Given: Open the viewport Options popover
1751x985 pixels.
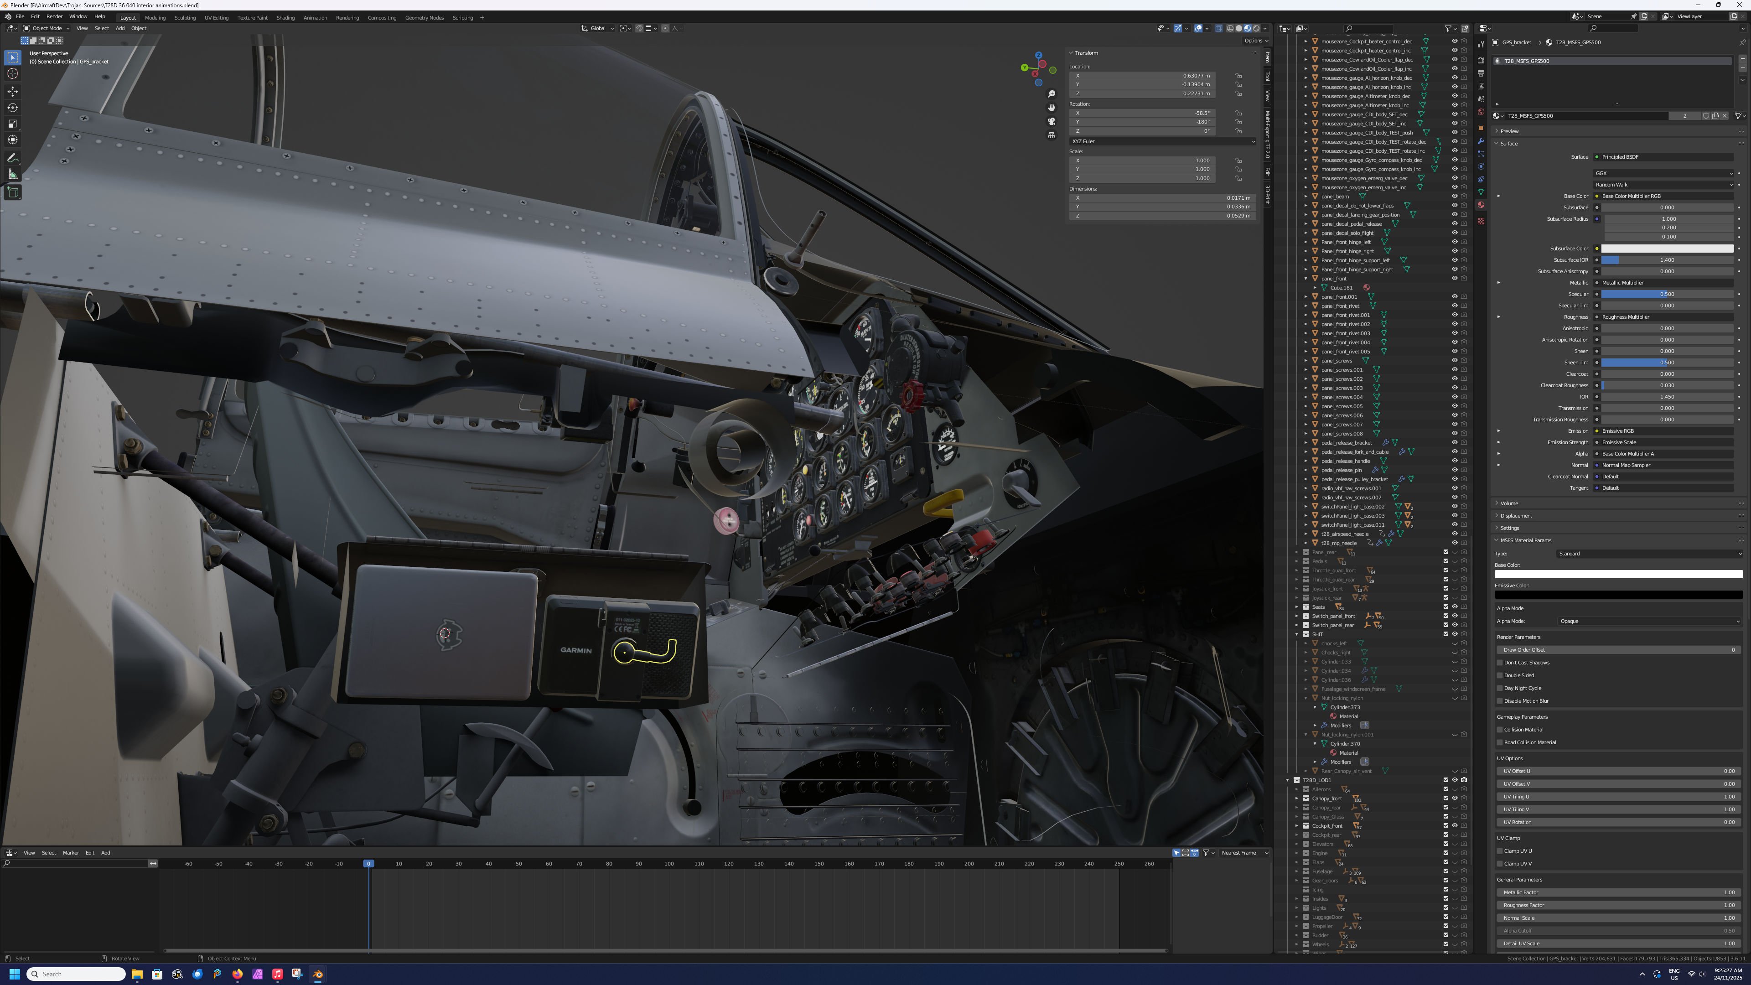Looking at the screenshot, I should 1255,41.
